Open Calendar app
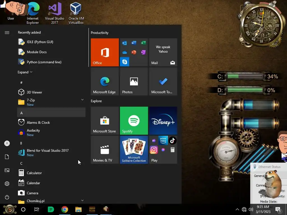Viewport: 287px width, 215px height. point(51,183)
